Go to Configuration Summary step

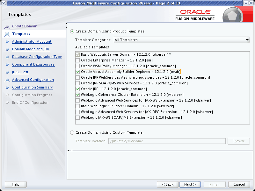tap(33, 87)
